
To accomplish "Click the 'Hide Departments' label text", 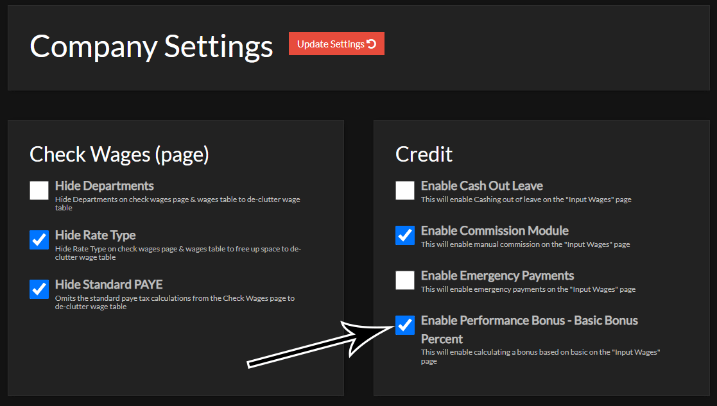I will [104, 186].
